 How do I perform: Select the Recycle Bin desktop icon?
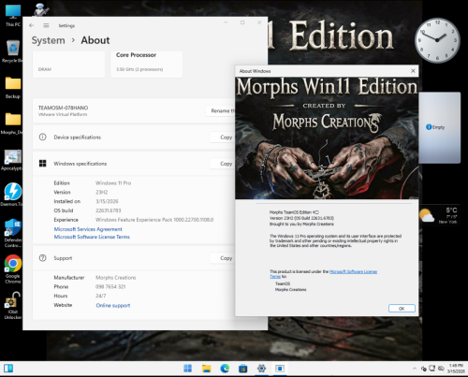coord(13,51)
